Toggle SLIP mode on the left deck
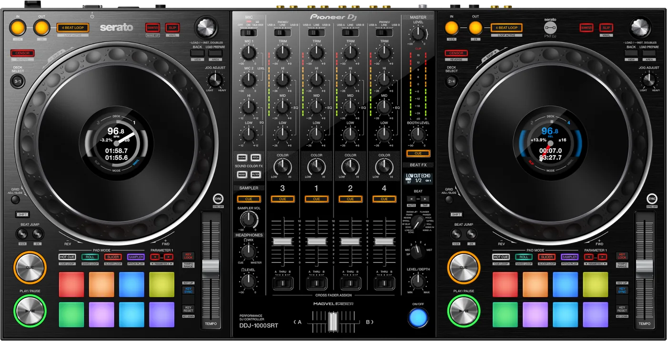This screenshot has height=341, width=667. [x=172, y=28]
